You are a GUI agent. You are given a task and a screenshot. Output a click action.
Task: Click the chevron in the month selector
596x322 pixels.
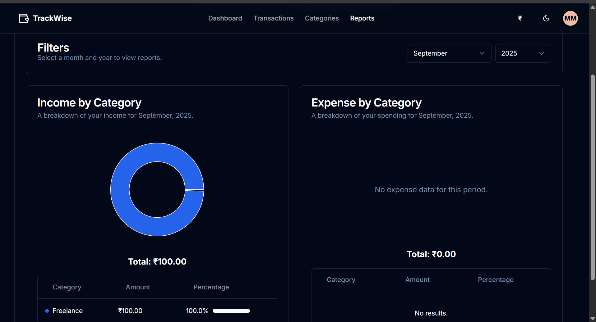(482, 53)
